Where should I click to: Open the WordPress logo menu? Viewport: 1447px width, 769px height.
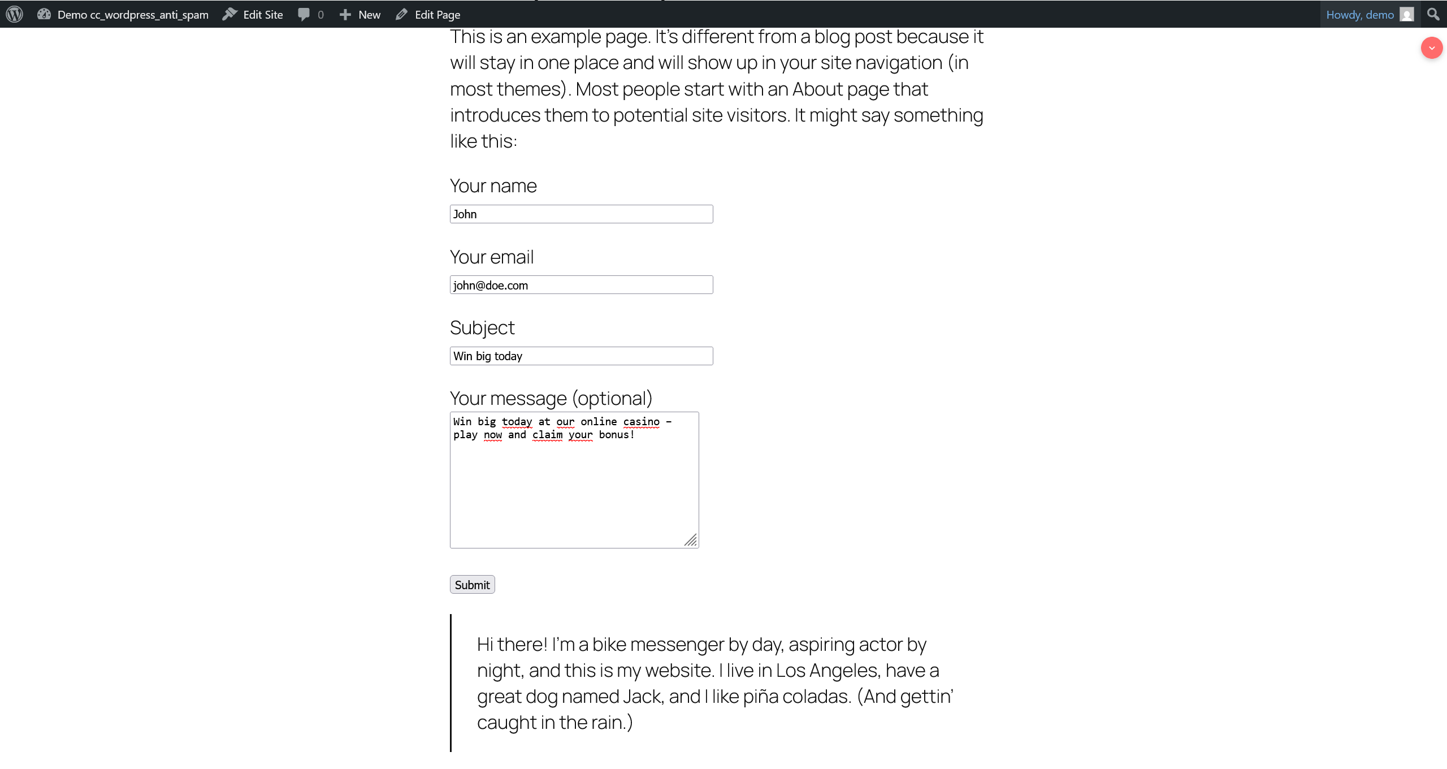pos(14,14)
